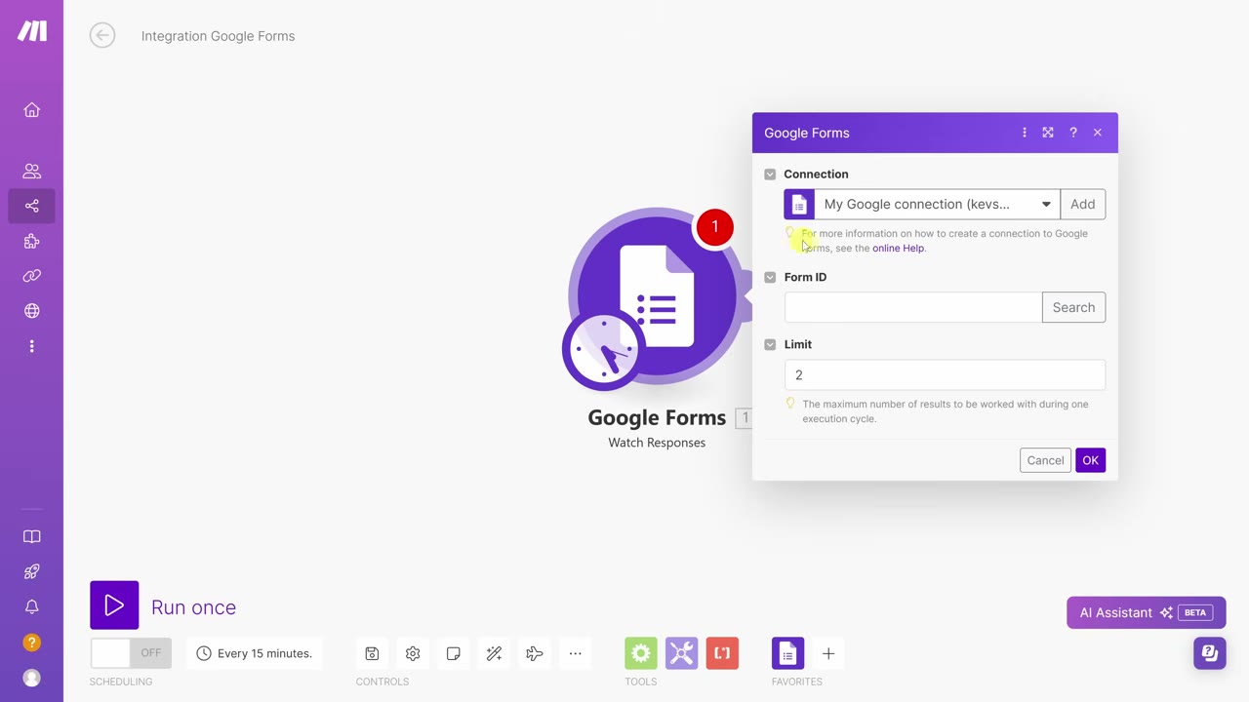Open the chat support widget
Image resolution: width=1249 pixels, height=702 pixels.
click(x=1210, y=653)
